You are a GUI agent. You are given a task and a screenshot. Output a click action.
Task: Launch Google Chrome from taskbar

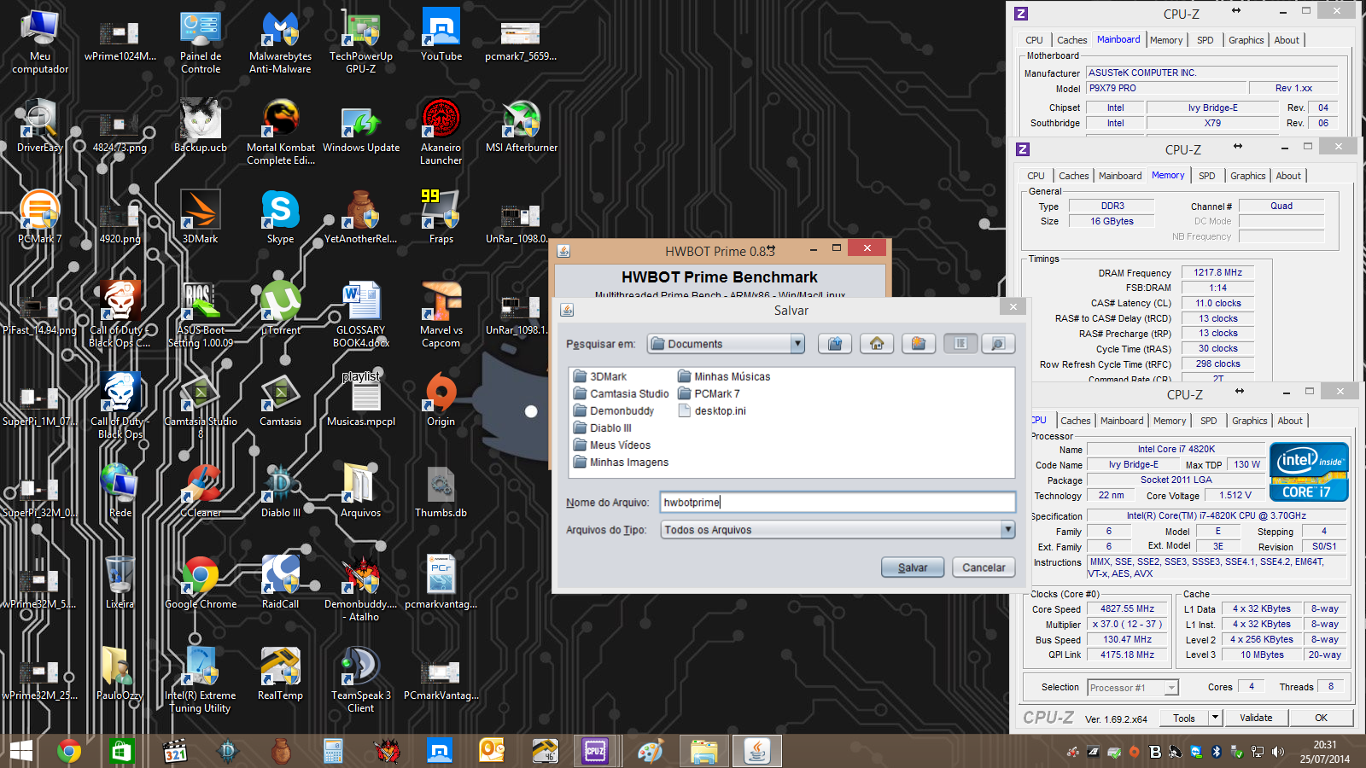[x=69, y=751]
